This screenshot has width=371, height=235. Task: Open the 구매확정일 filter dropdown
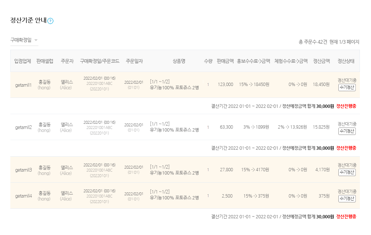[24, 40]
